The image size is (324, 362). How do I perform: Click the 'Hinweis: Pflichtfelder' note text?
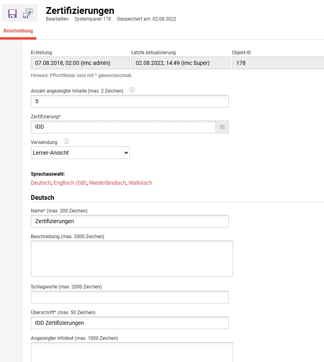coord(81,76)
